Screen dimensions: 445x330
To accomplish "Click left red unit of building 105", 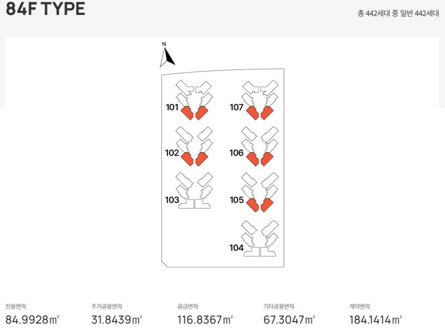I will tap(253, 205).
